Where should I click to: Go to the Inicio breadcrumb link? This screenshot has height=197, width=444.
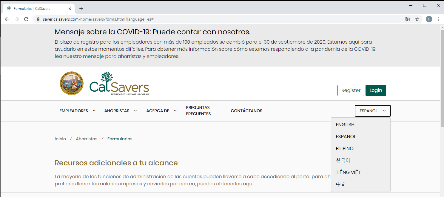(x=60, y=139)
